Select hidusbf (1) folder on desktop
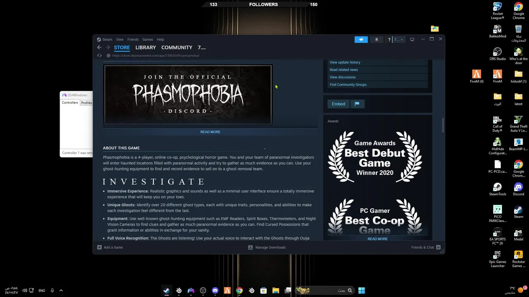 [519, 77]
